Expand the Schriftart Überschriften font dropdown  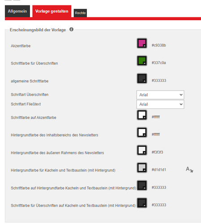point(160,95)
